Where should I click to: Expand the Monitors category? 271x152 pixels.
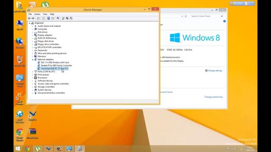pyautogui.click(x=33, y=56)
